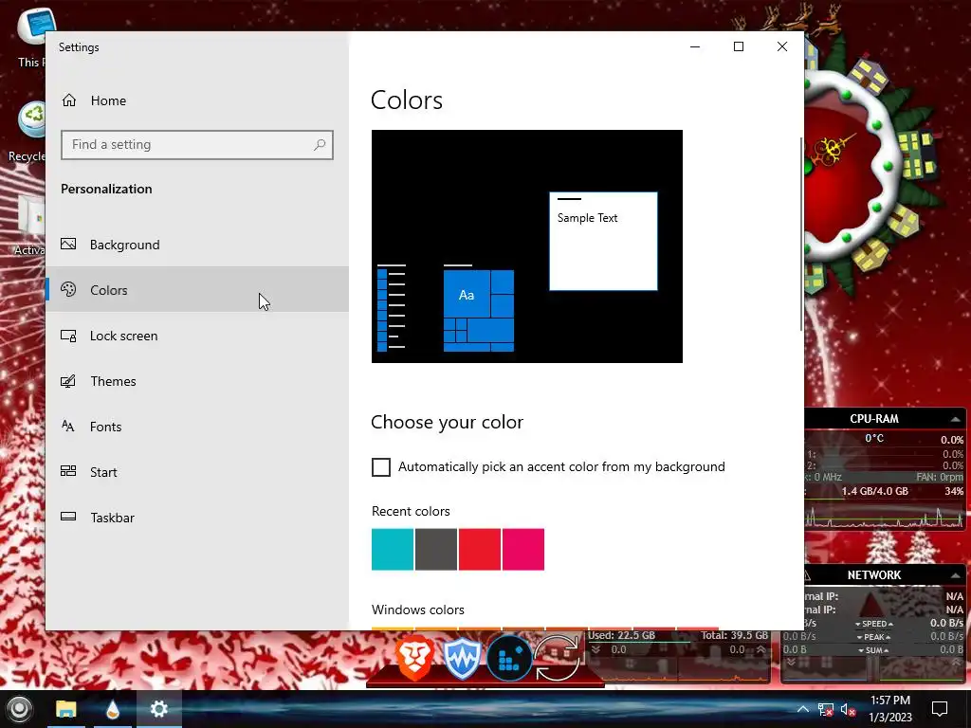
Task: Collapse the NETWORK gadget panel
Action: [956, 575]
